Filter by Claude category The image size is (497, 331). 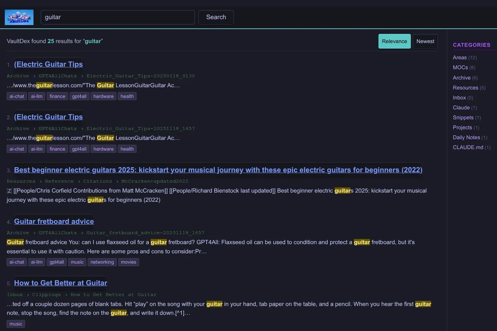point(465,108)
